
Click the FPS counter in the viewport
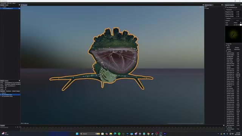[25, 124]
